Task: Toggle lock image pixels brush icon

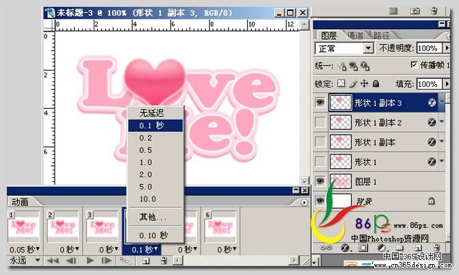Action: pyautogui.click(x=353, y=84)
